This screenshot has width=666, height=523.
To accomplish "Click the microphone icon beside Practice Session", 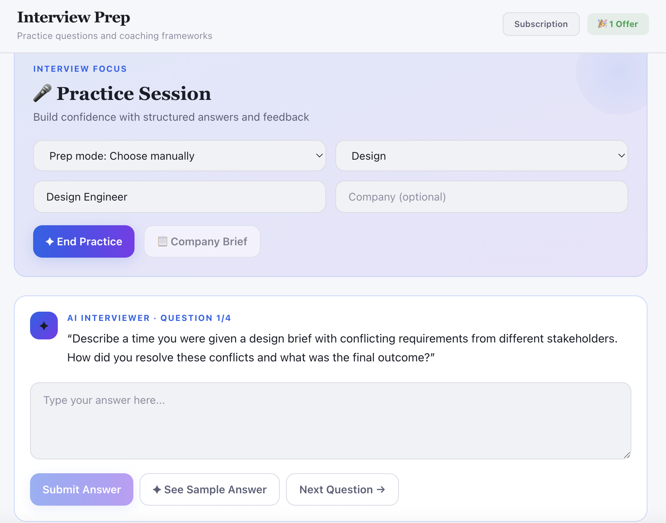I will pyautogui.click(x=43, y=93).
